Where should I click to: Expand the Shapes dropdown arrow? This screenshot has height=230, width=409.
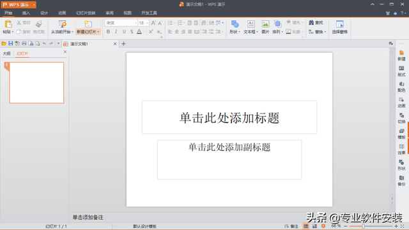(239, 32)
